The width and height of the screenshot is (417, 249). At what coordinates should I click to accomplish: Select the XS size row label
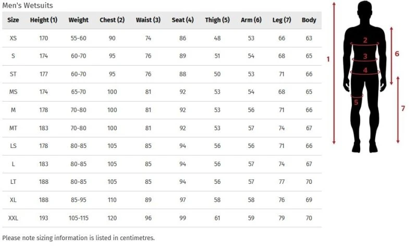14,38
